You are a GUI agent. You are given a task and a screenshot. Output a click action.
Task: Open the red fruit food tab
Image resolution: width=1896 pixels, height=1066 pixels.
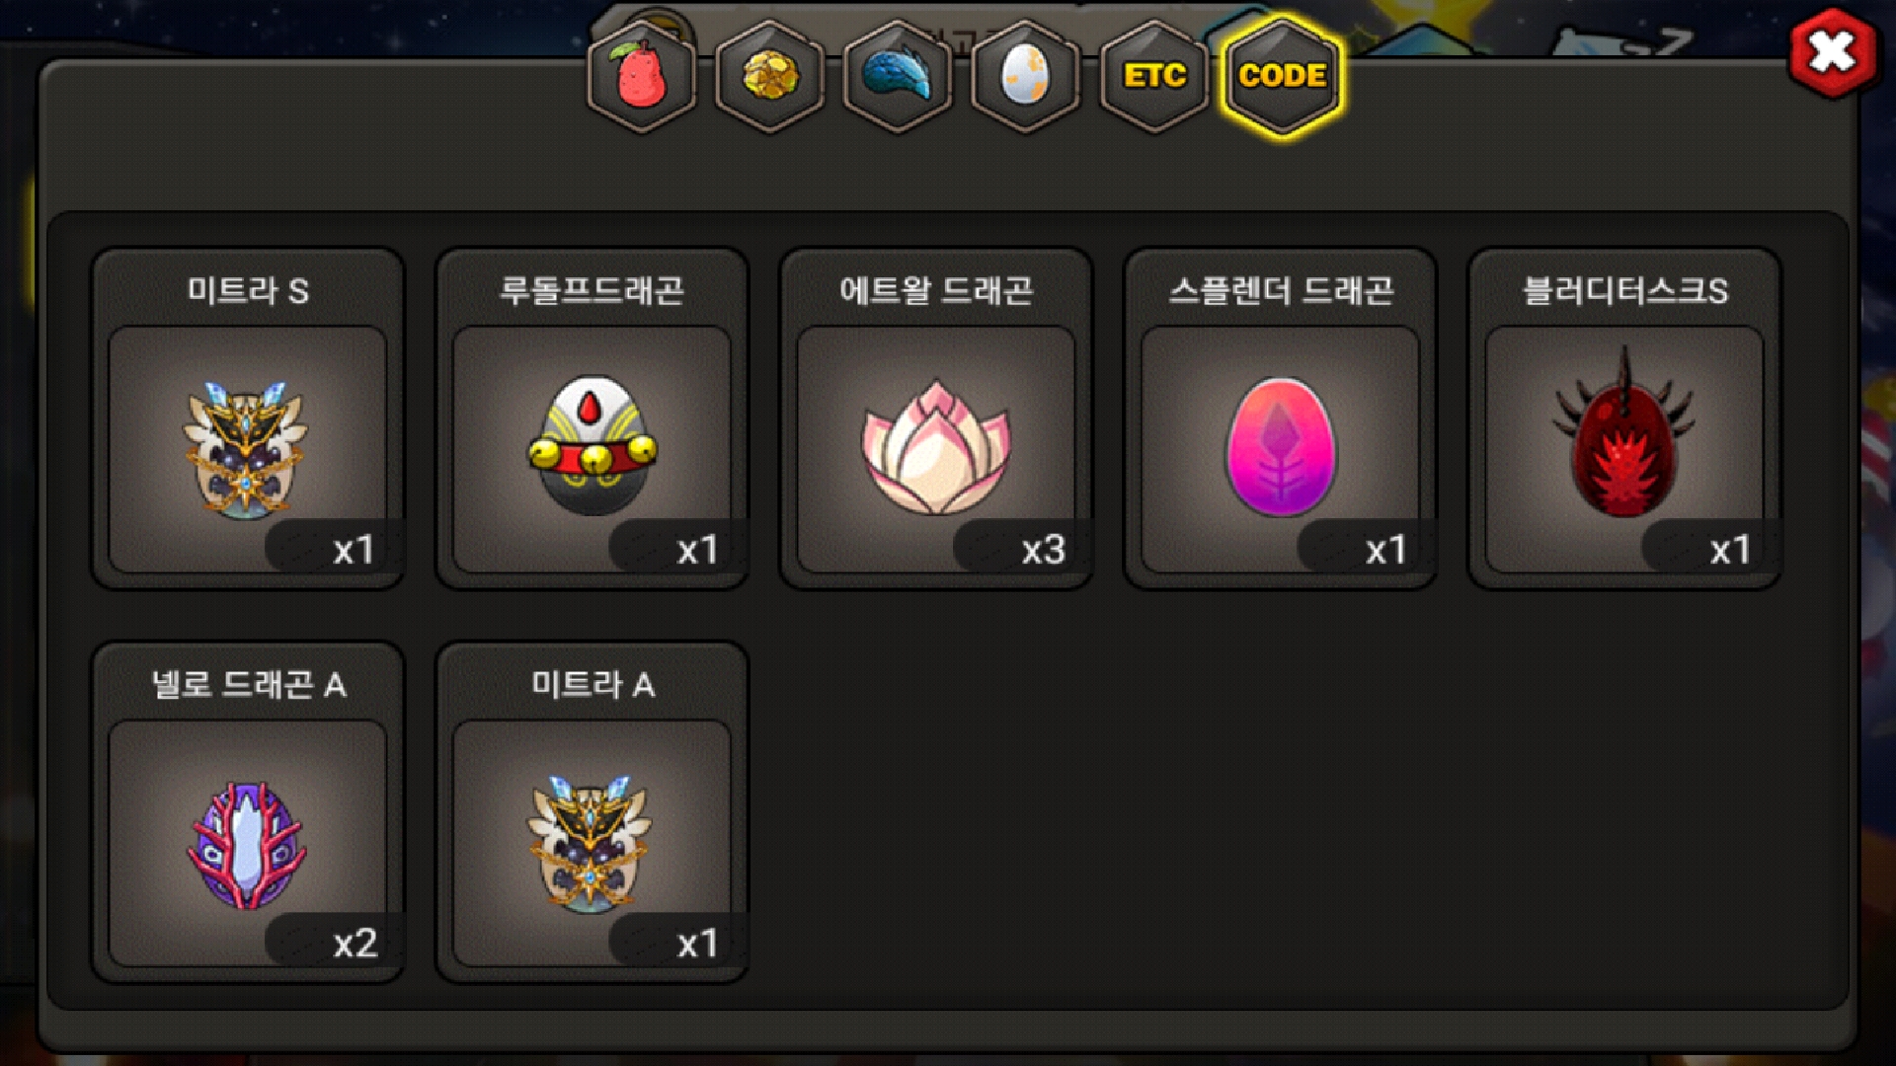click(642, 76)
